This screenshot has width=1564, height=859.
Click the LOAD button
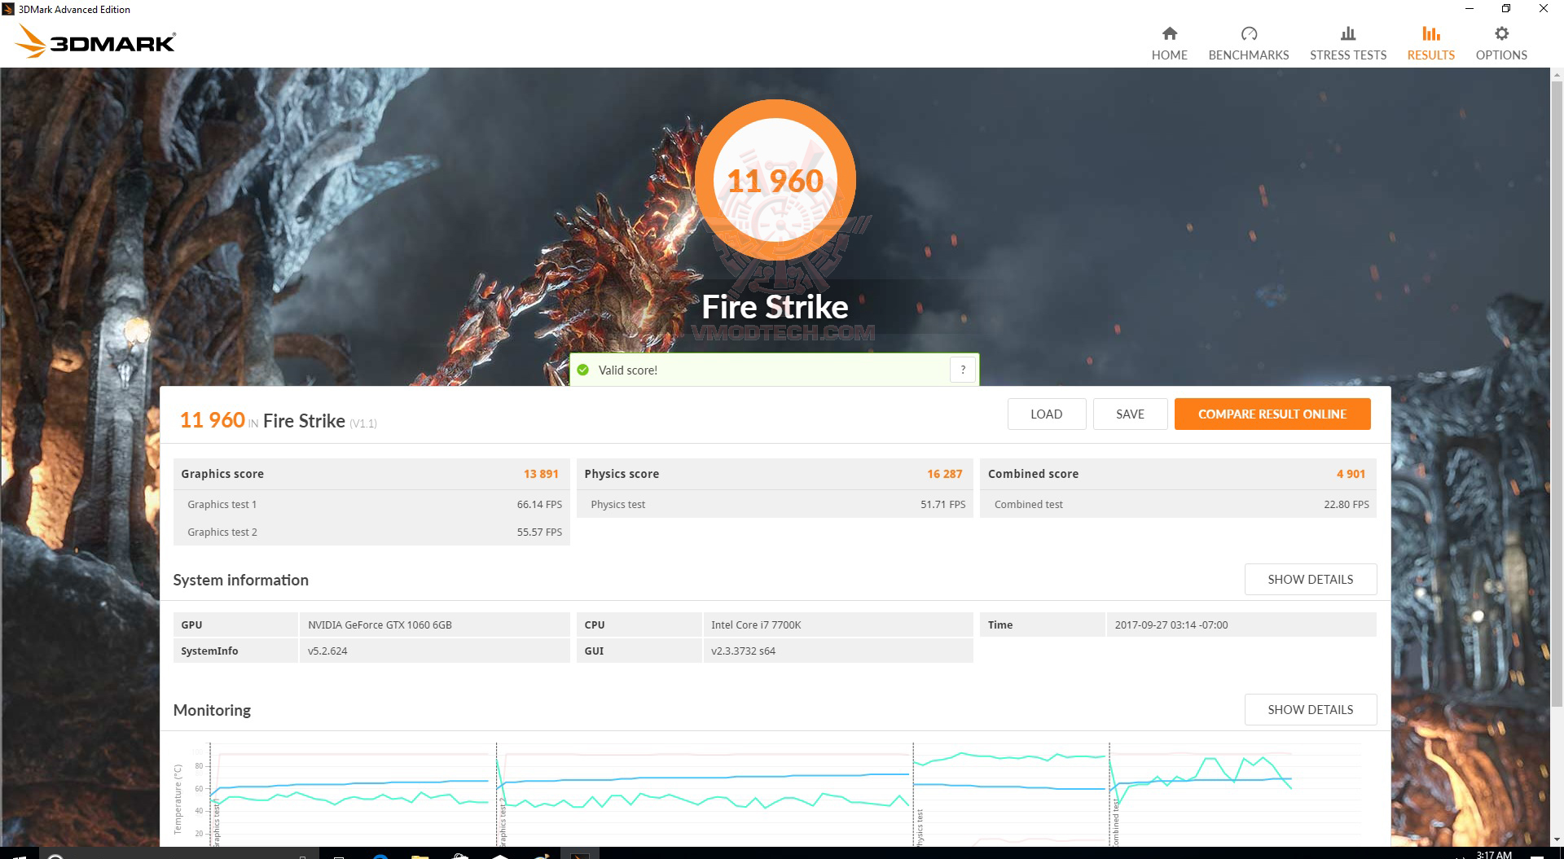pos(1046,414)
